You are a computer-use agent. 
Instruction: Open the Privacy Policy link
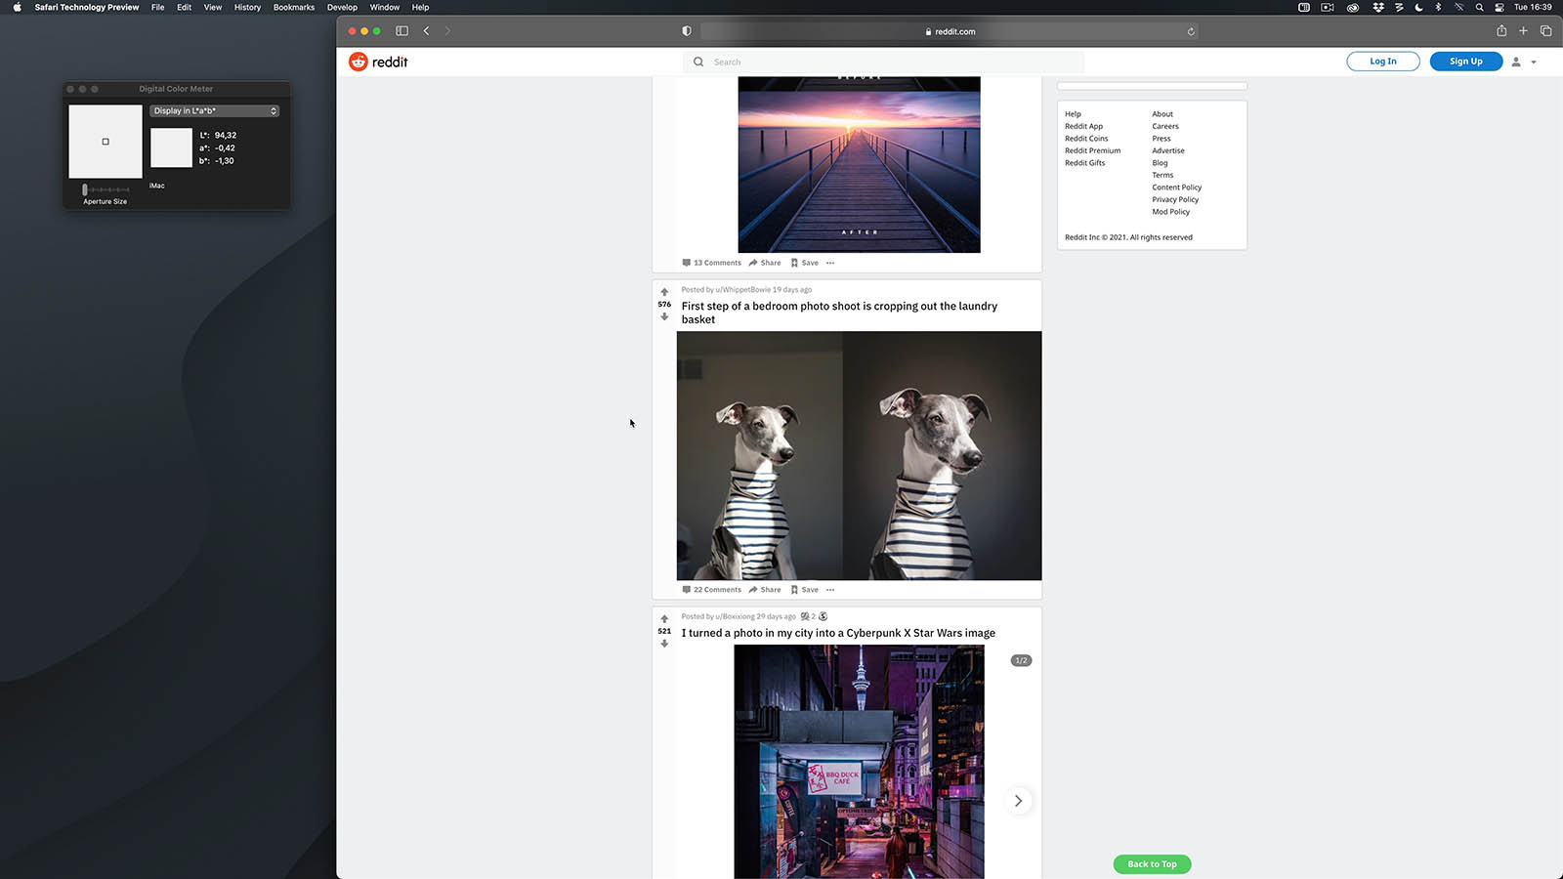click(x=1175, y=199)
